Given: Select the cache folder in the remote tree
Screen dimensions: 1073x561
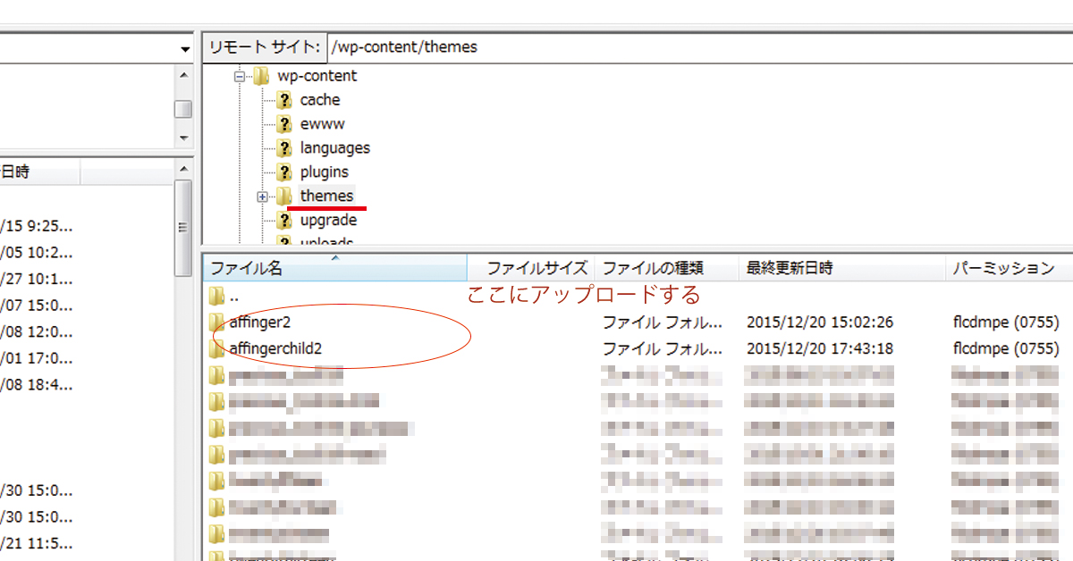Looking at the screenshot, I should coord(320,99).
